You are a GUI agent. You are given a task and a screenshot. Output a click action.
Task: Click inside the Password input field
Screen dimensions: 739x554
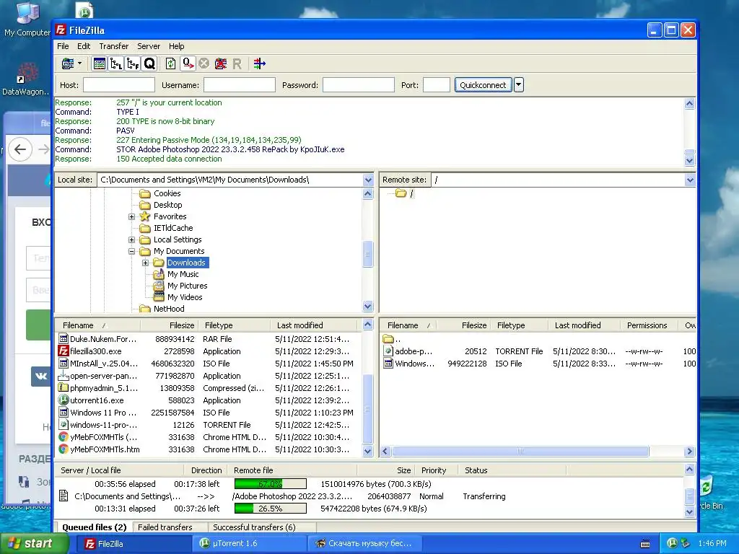[x=358, y=85]
